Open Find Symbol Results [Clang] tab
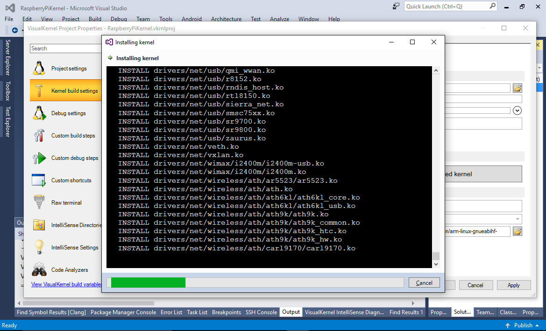 tap(51, 312)
